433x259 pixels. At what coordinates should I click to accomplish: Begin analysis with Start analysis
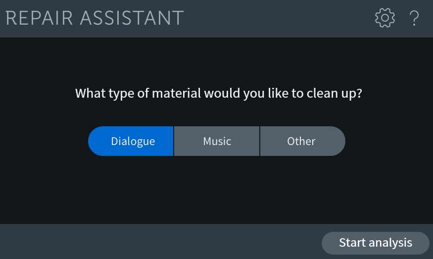point(375,243)
